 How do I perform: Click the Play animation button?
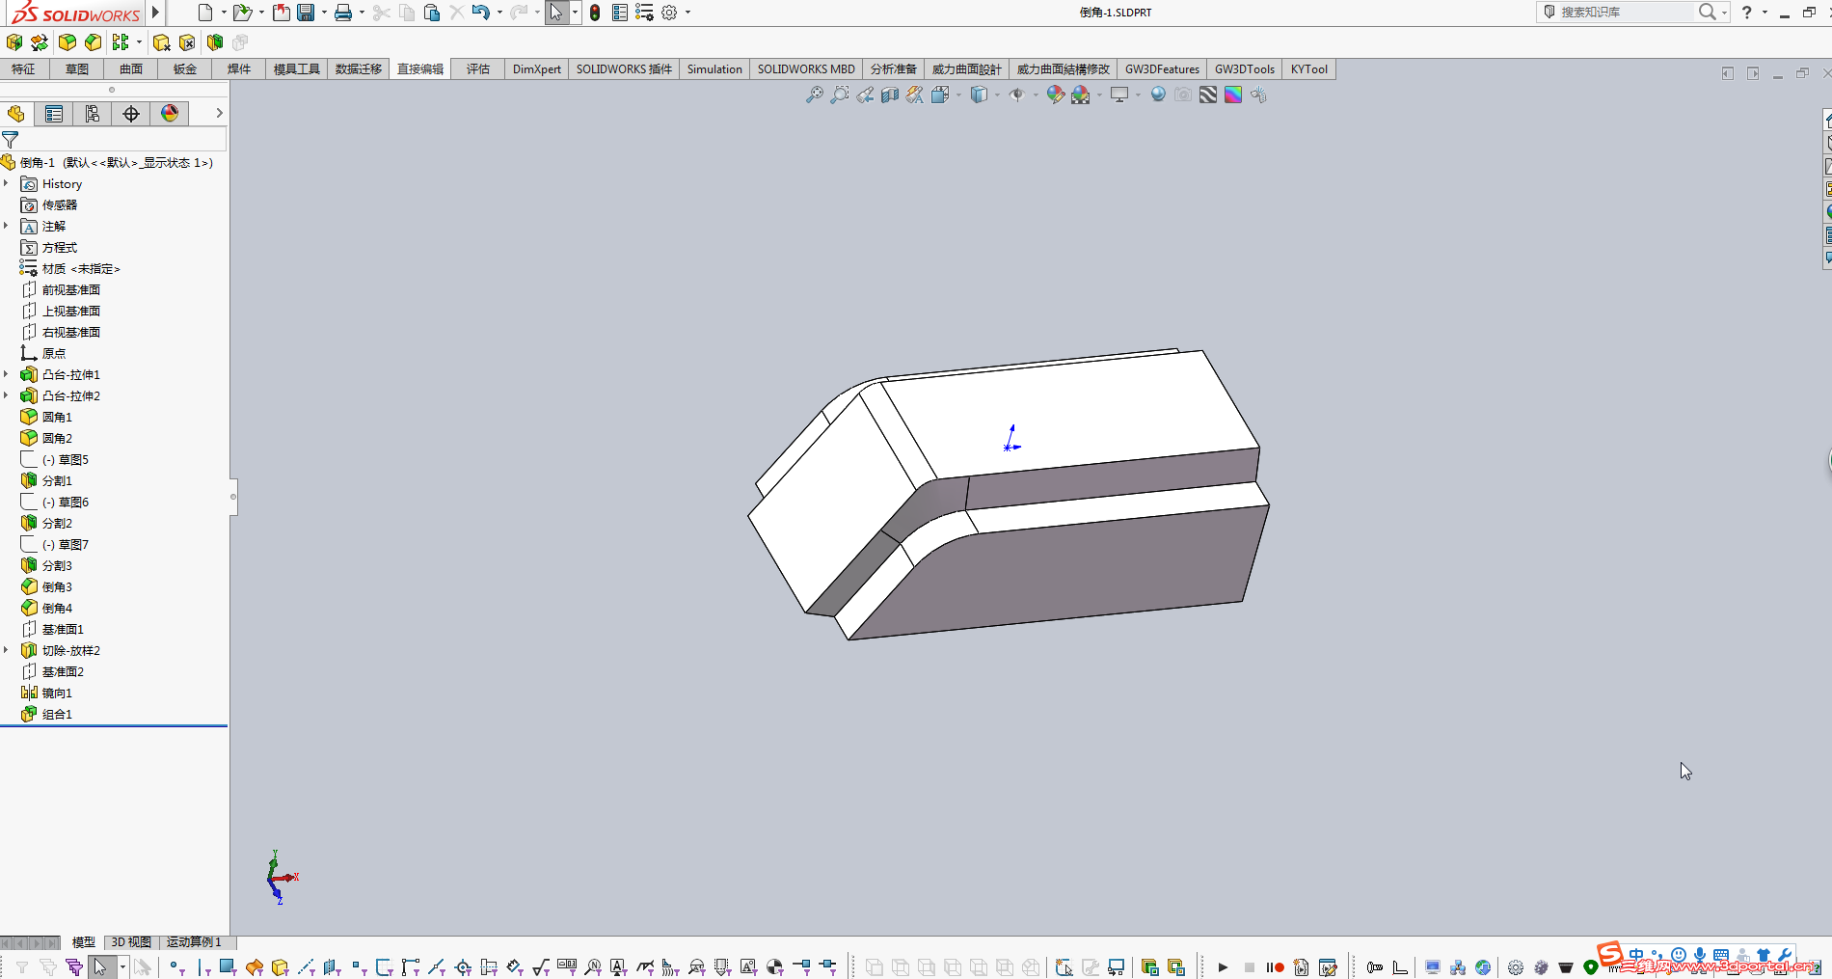tap(1223, 966)
